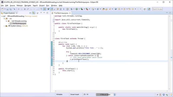This screenshot has height=97, width=173.
Task: Jump to the Previous Annotation icon
Action: pos(124,9)
